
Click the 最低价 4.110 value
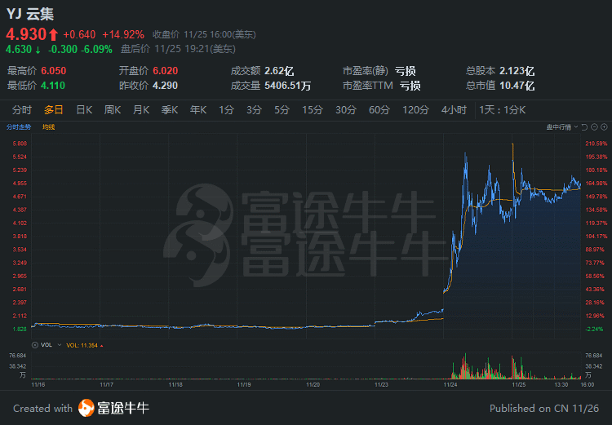pyautogui.click(x=53, y=86)
